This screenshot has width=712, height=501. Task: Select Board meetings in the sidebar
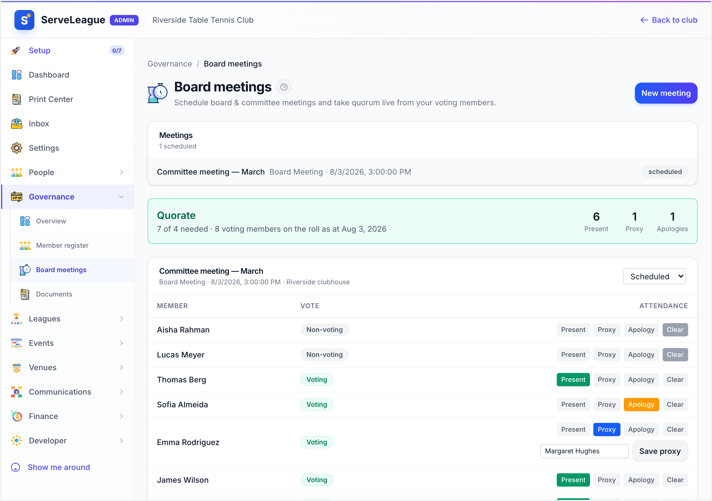click(72, 270)
